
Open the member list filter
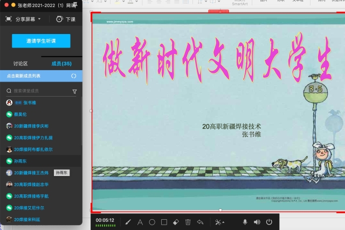pyautogui.click(x=74, y=91)
